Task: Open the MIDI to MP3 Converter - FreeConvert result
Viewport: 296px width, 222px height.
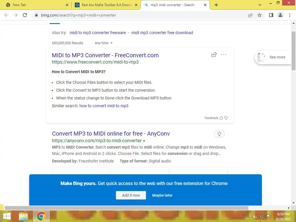Action: coord(105,55)
